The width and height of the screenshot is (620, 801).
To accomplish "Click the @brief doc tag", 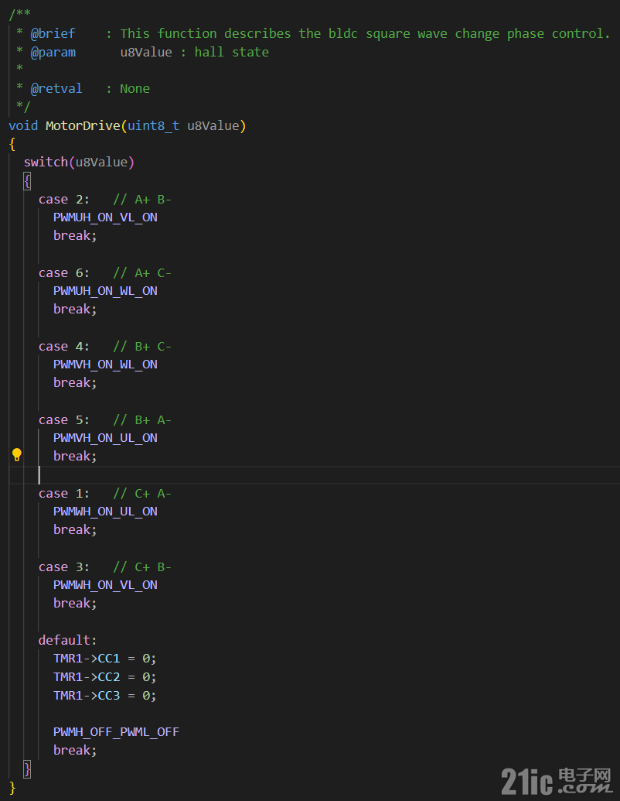I will (53, 34).
